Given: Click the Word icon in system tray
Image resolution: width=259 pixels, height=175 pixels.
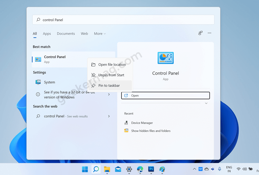Looking at the screenshot, I should coord(200,169).
